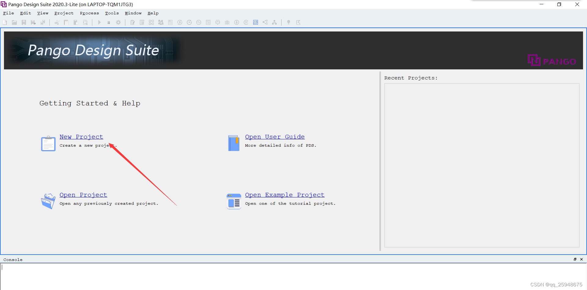
Task: Click the New Project clipboard icon
Action: point(48,144)
